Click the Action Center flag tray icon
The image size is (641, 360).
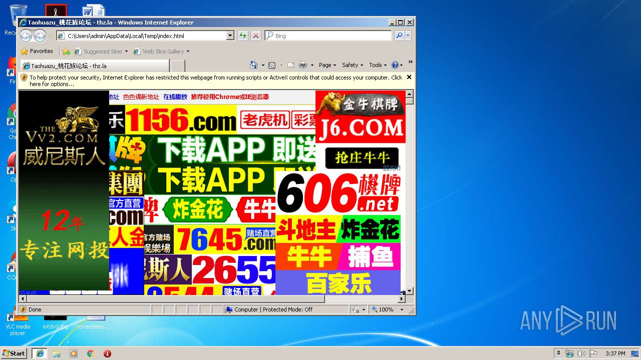(x=593, y=353)
